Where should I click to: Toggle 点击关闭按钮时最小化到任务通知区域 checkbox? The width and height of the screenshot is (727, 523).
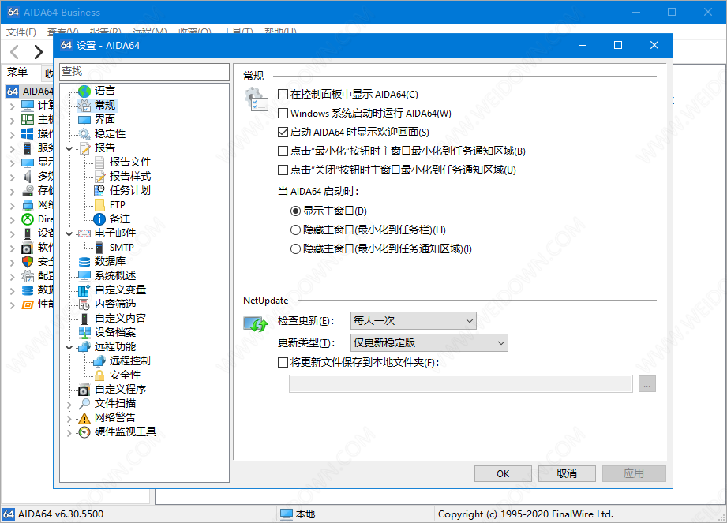(x=283, y=170)
